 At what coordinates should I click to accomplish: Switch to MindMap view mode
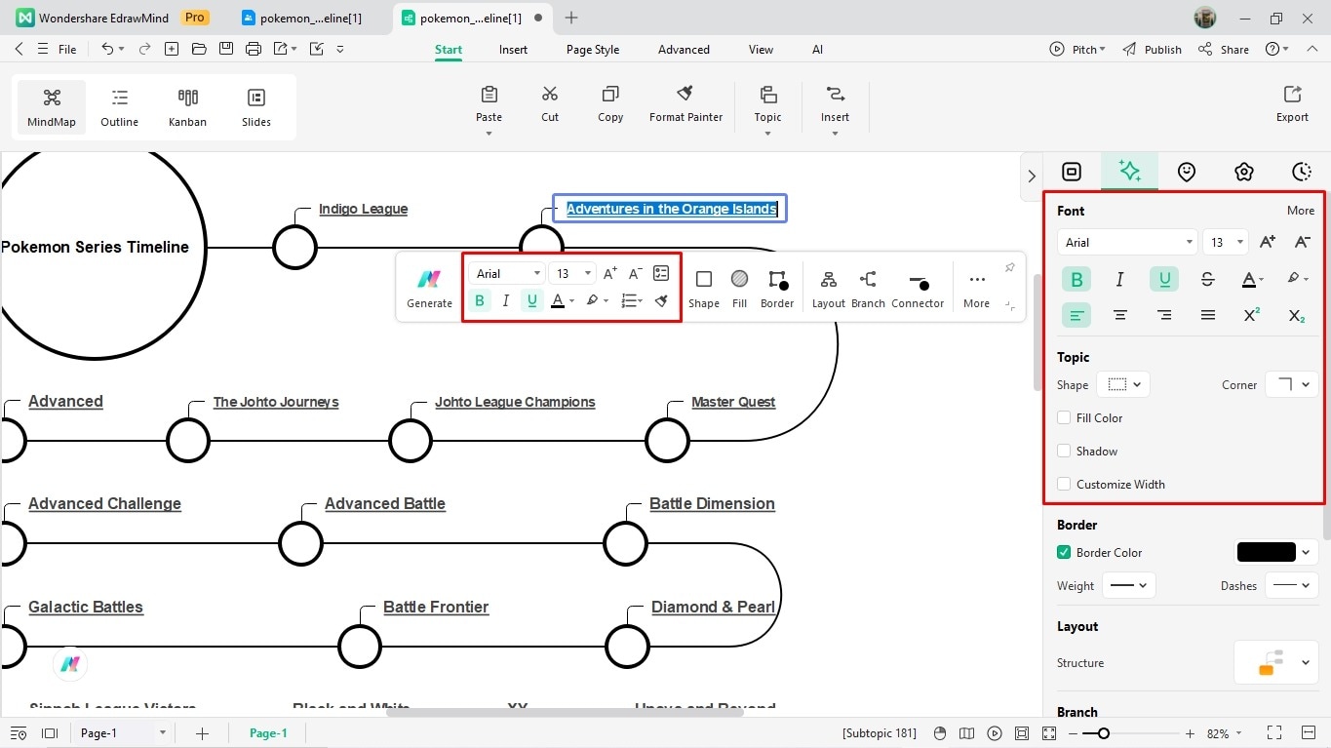tap(52, 107)
